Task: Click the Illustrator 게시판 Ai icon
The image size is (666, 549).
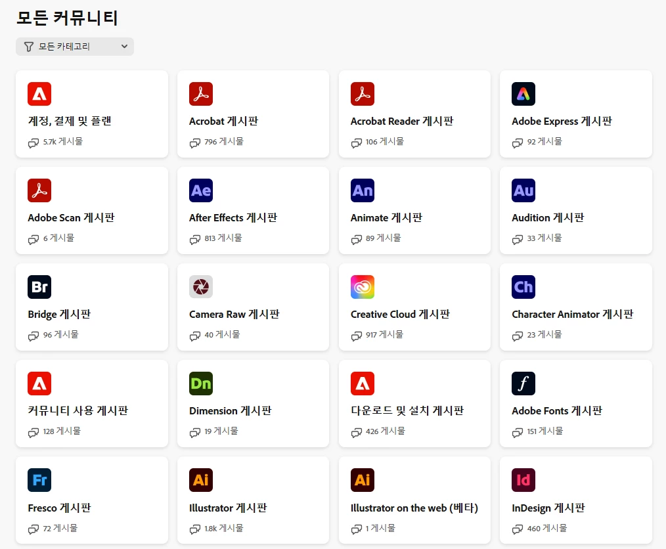Action: (x=201, y=480)
